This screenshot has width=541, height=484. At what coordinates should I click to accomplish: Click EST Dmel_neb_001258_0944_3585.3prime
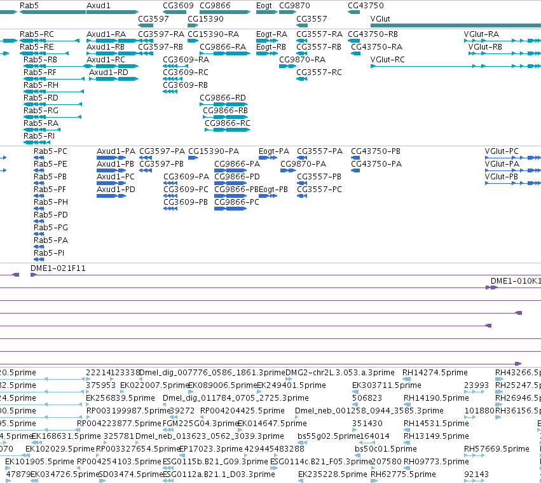coord(369,411)
